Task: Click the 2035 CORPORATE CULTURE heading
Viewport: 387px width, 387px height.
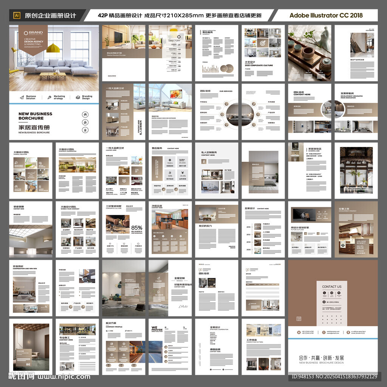Action: point(259,65)
